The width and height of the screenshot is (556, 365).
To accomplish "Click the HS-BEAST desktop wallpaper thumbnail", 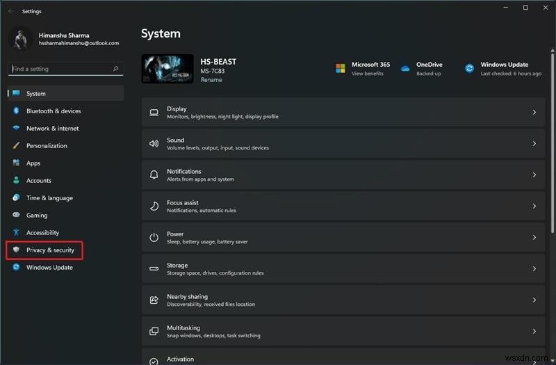I will tap(167, 70).
